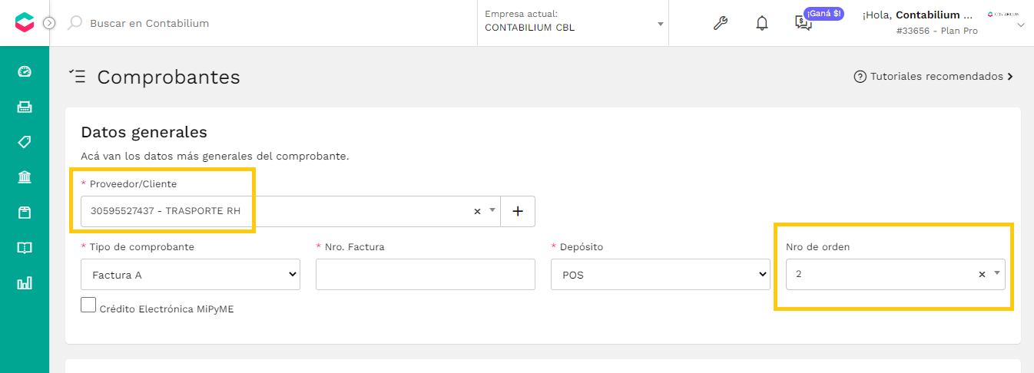
Task: Open the dashboard gauge icon in sidebar
Action: click(25, 71)
